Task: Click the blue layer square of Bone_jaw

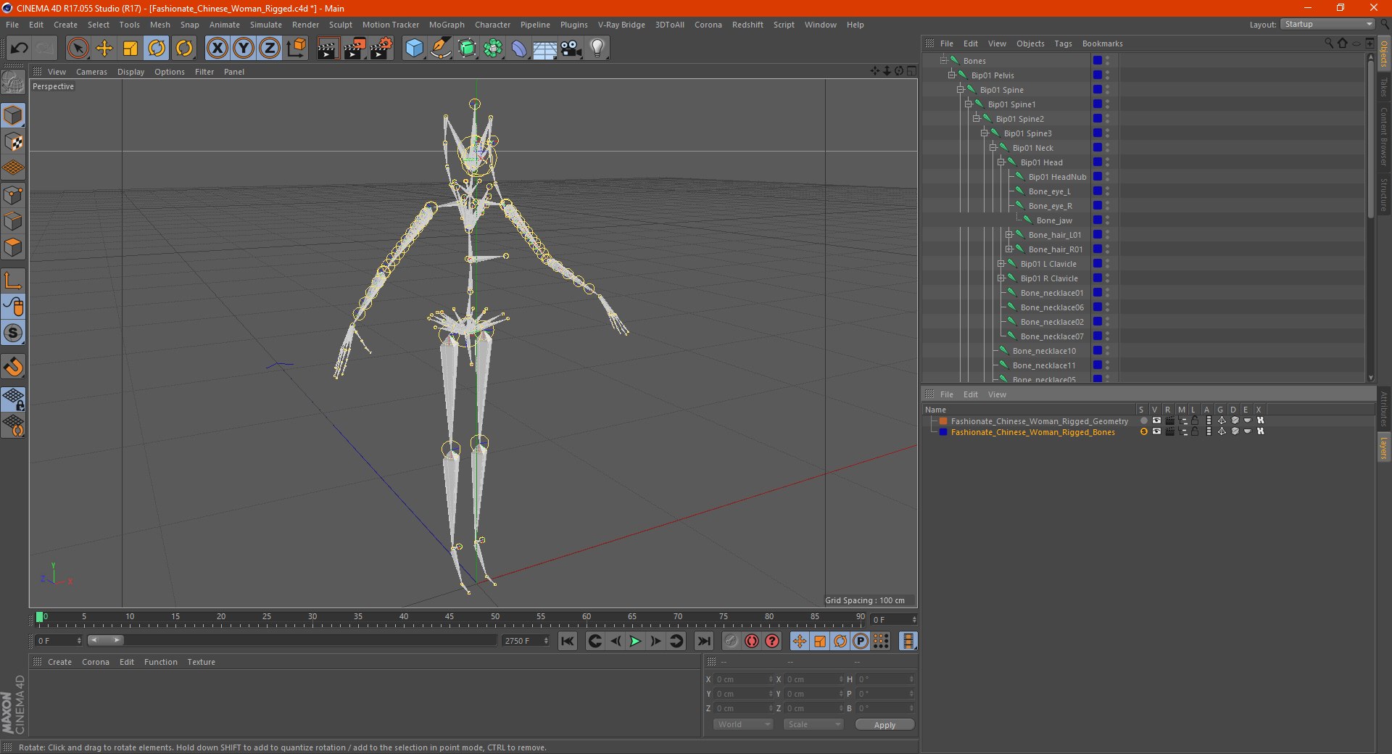Action: pyautogui.click(x=1098, y=220)
